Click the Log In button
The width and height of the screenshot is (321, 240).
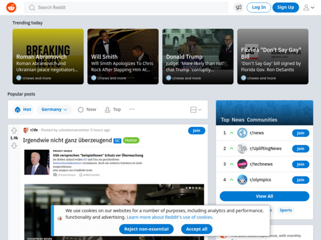click(259, 7)
